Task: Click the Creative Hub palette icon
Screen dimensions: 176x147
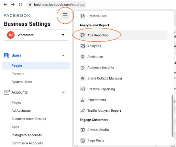Action: tap(82, 16)
